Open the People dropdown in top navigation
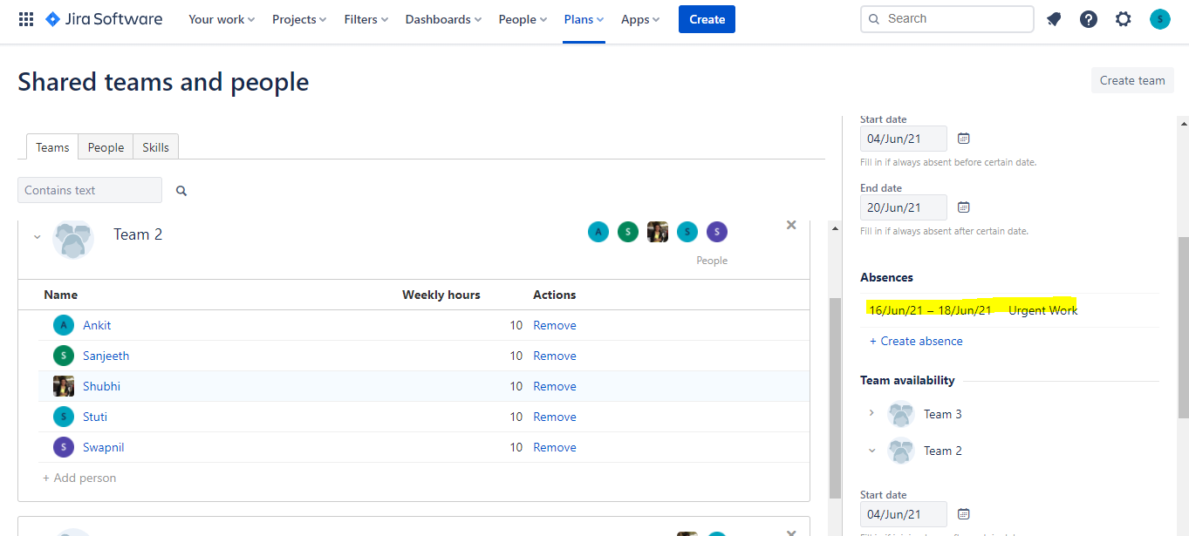This screenshot has width=1189, height=536. (x=523, y=19)
